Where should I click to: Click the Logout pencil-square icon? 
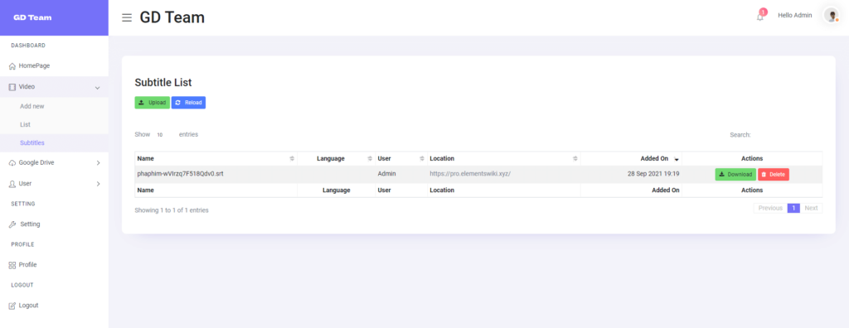tap(12, 306)
